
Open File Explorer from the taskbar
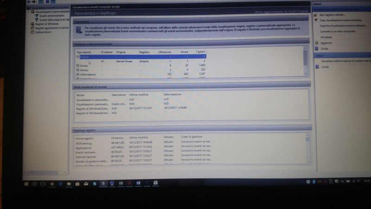tap(69, 184)
